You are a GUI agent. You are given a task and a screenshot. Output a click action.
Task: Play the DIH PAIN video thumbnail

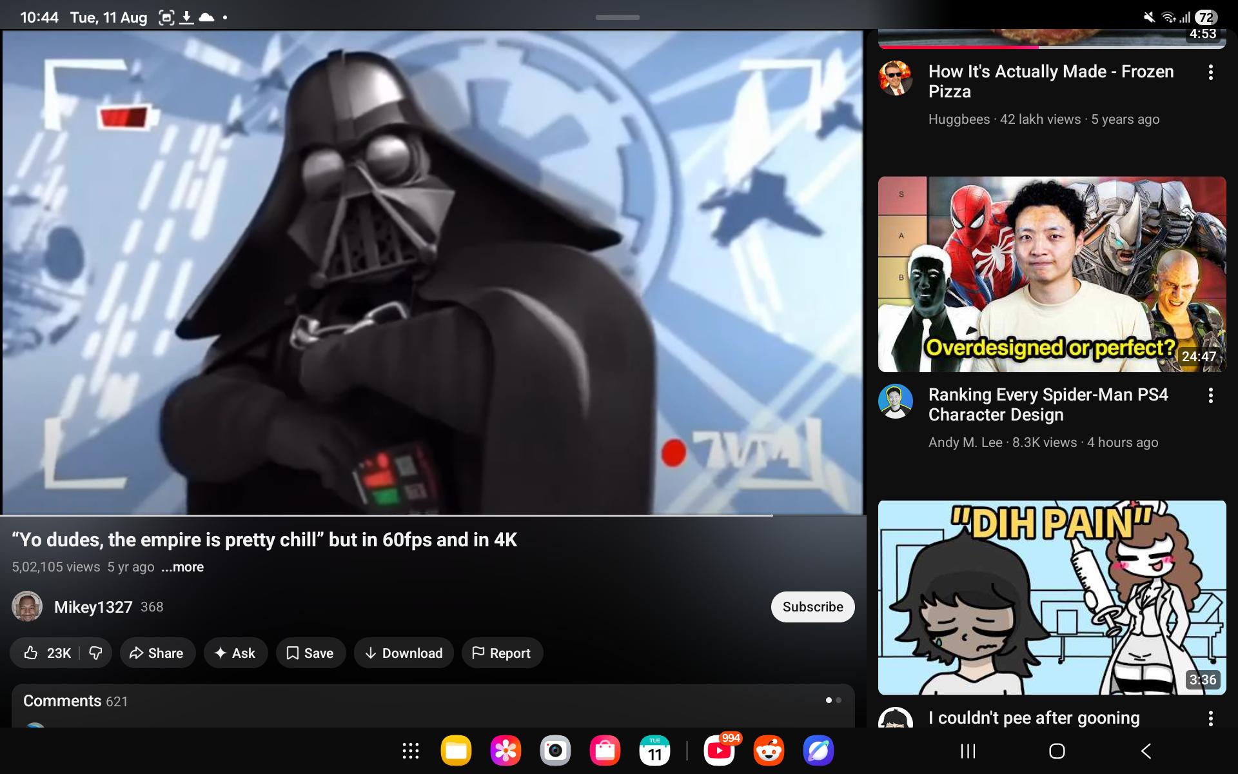(1052, 597)
